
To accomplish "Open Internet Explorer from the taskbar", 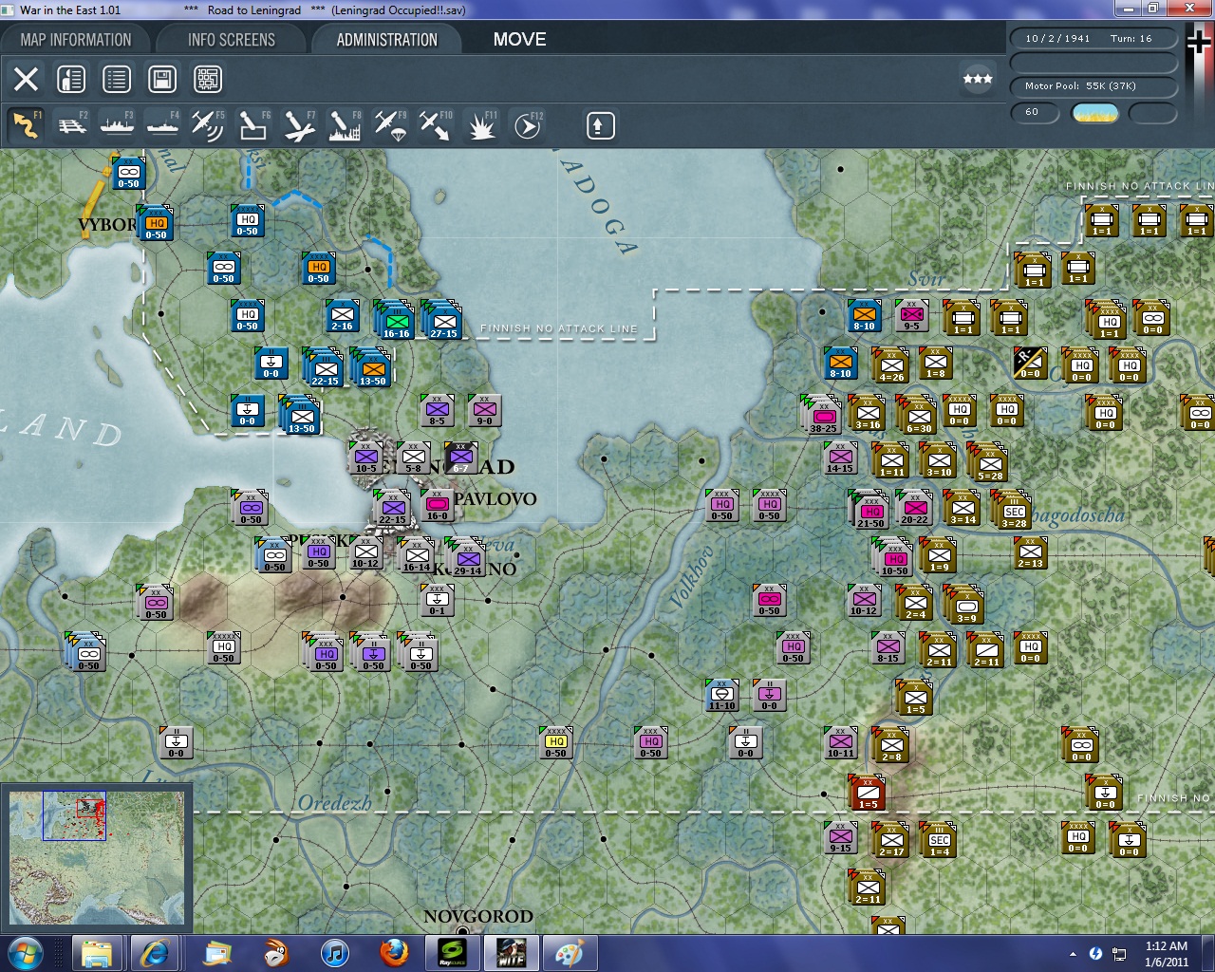I will (154, 953).
